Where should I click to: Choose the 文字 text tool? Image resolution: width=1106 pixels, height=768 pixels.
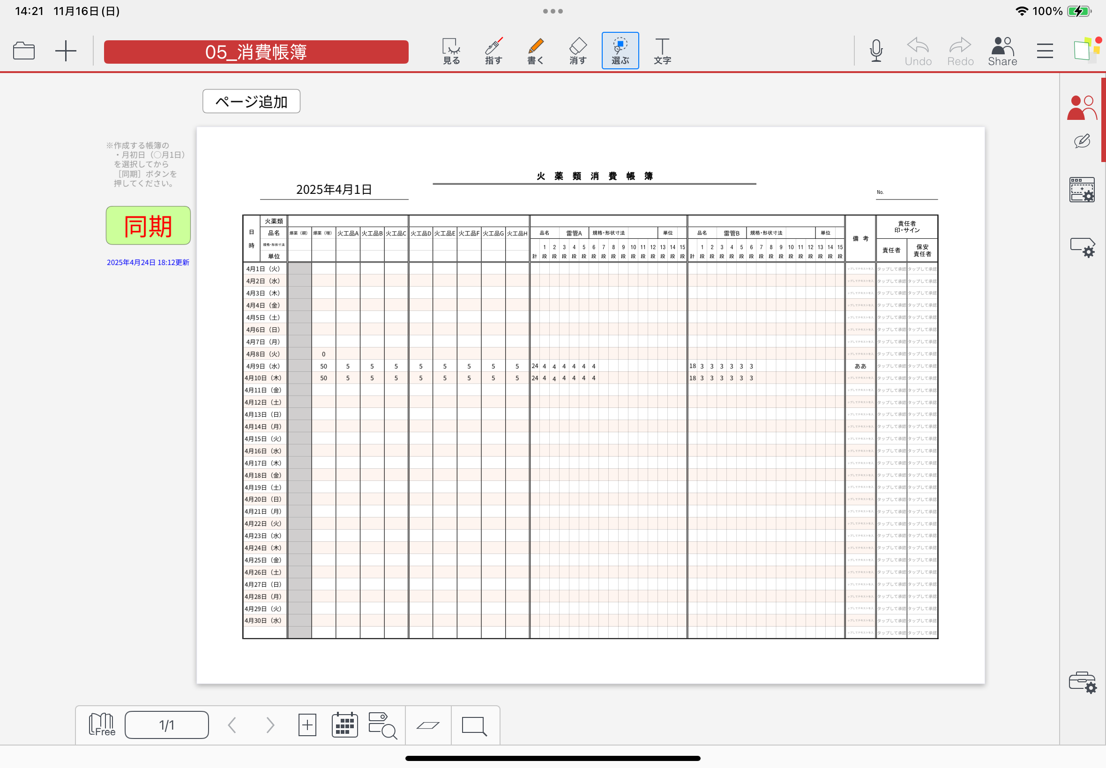[662, 51]
